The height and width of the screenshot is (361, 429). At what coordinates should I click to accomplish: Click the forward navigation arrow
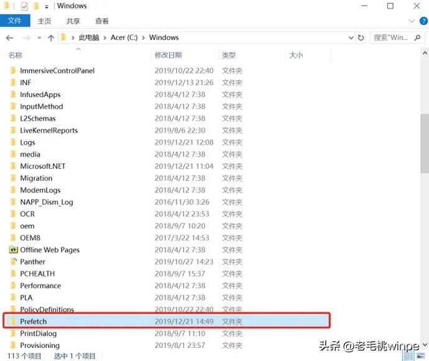(x=26, y=38)
